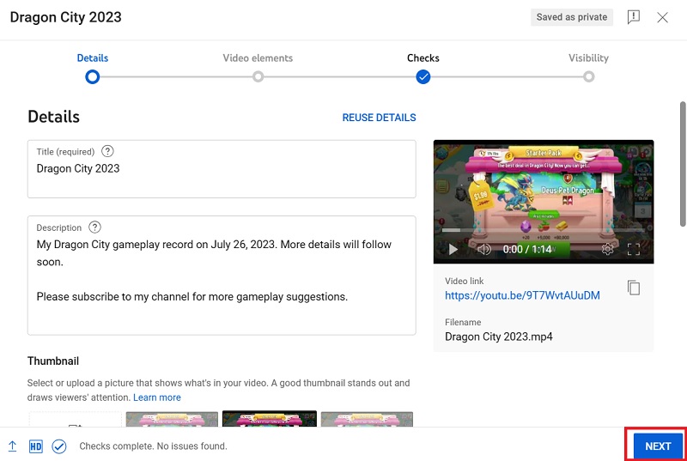
Task: Open video player settings gear
Action: [607, 249]
